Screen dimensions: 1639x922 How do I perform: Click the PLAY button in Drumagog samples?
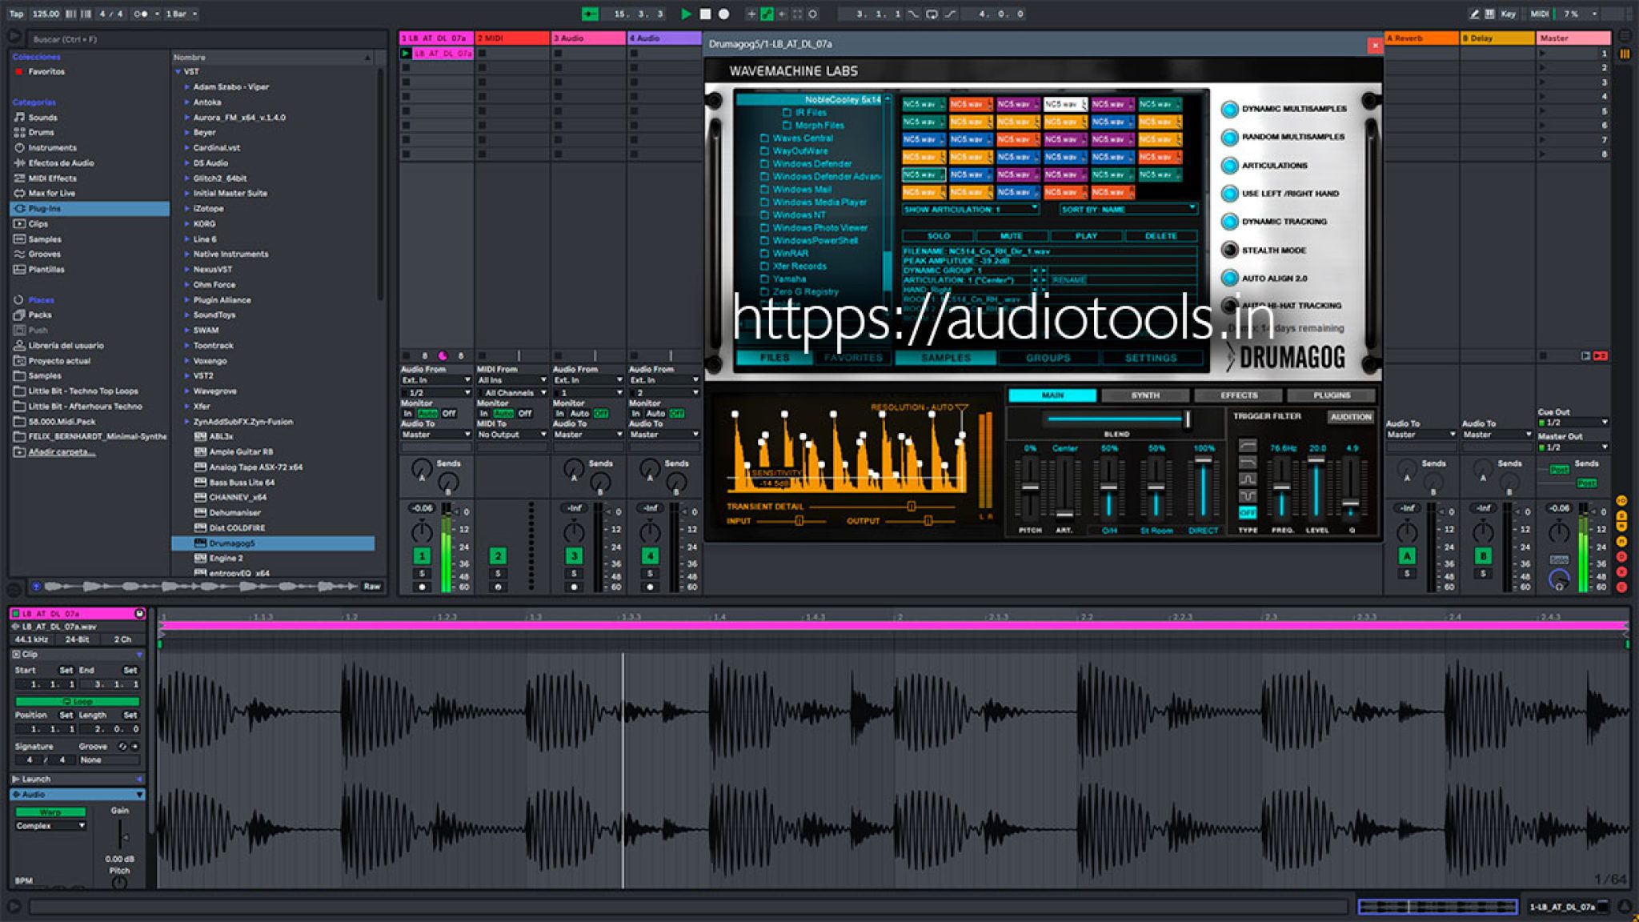(1086, 236)
